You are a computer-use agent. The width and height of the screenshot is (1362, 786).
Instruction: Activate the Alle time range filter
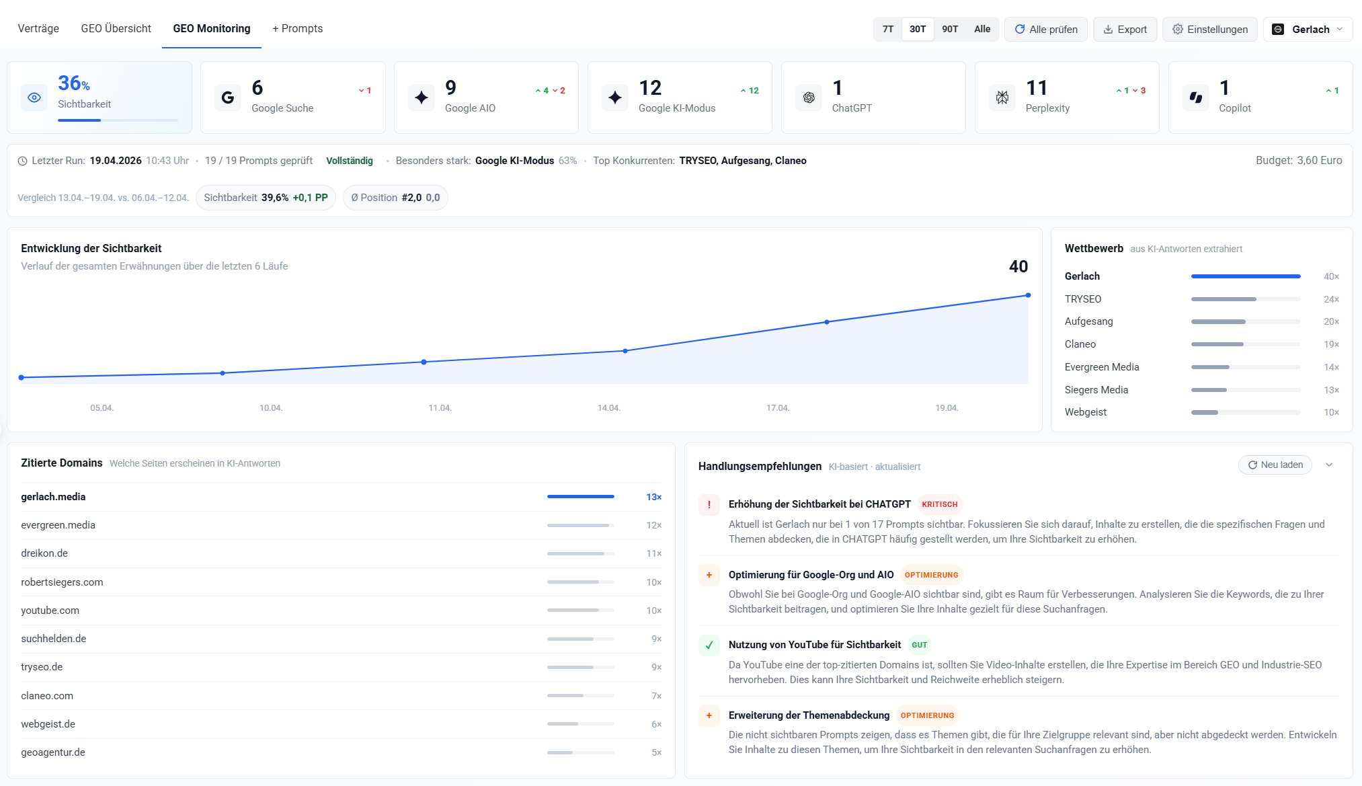coord(982,29)
